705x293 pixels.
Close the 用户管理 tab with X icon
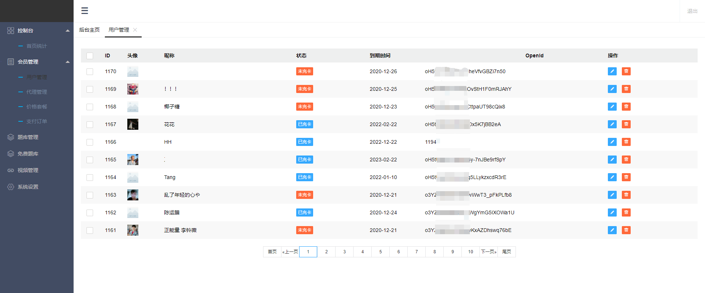pyautogui.click(x=135, y=30)
